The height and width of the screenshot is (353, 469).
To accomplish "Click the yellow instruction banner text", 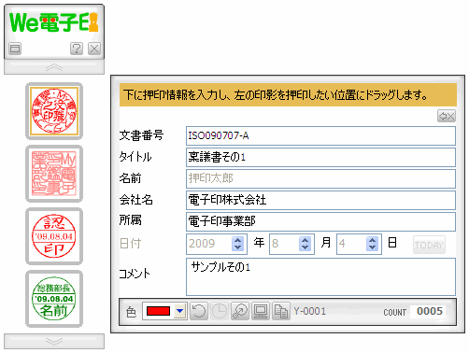I will pos(276,95).
